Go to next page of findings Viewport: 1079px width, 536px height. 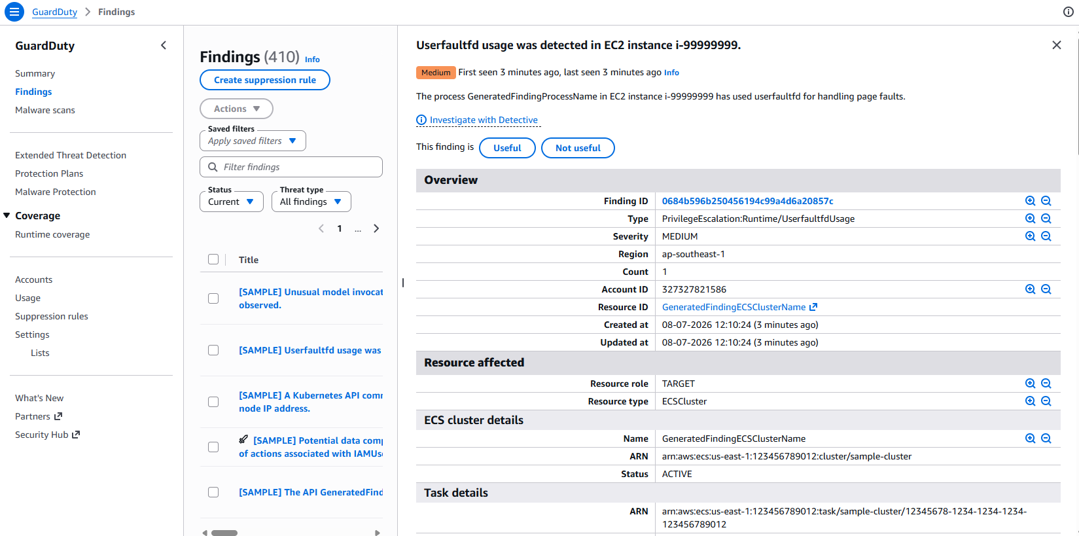coord(376,228)
